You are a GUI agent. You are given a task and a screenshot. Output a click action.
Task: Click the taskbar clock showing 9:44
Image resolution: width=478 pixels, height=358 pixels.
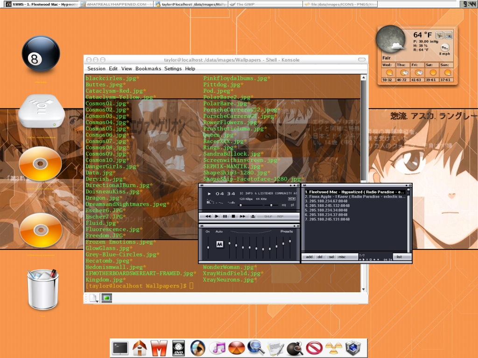click(469, 4)
